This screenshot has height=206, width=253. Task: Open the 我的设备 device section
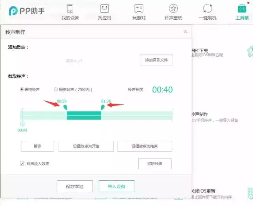click(x=70, y=12)
